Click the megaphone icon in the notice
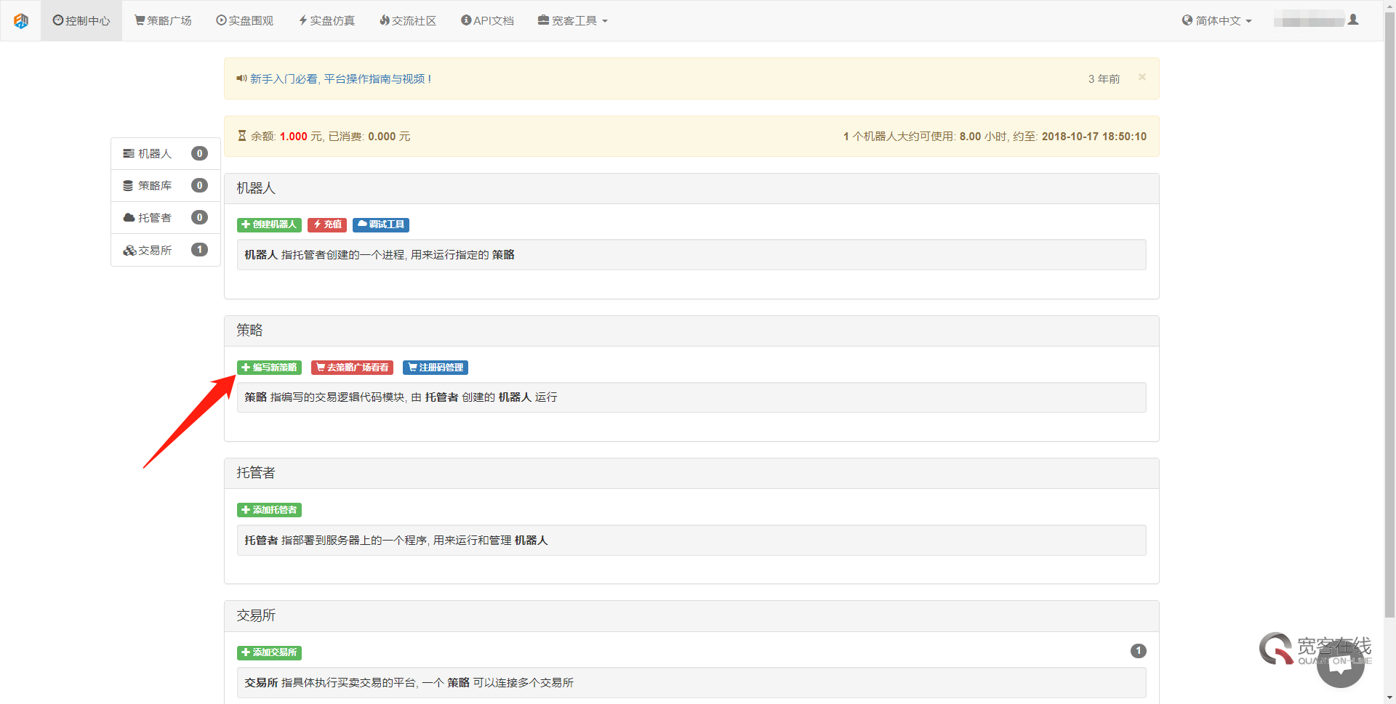 tap(241, 78)
